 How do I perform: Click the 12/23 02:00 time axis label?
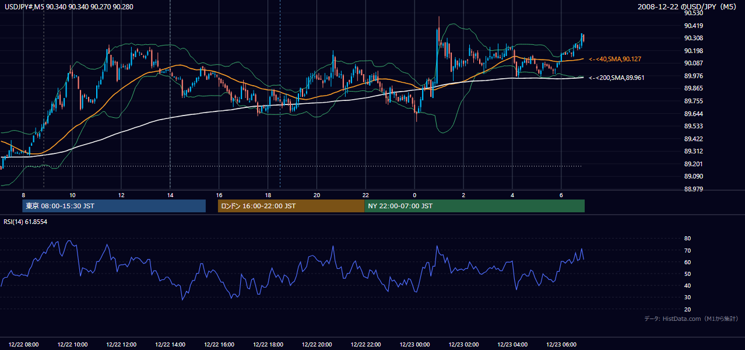464,345
